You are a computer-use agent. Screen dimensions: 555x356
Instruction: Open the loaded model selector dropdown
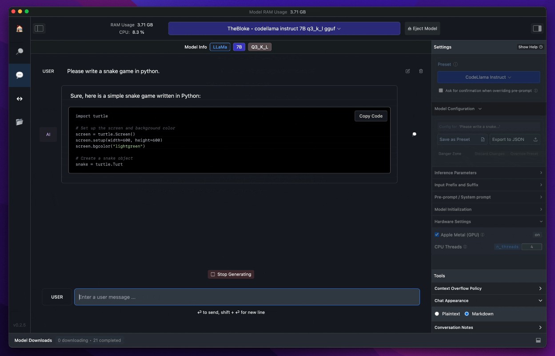coord(284,28)
